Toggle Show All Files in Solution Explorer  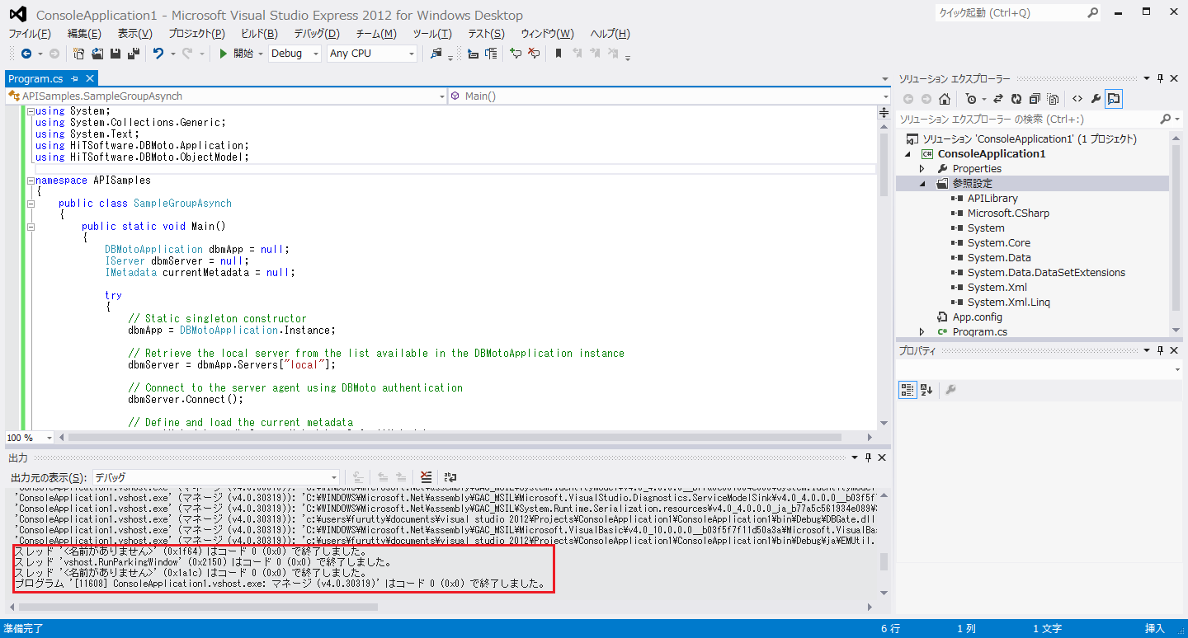pyautogui.click(x=1053, y=99)
